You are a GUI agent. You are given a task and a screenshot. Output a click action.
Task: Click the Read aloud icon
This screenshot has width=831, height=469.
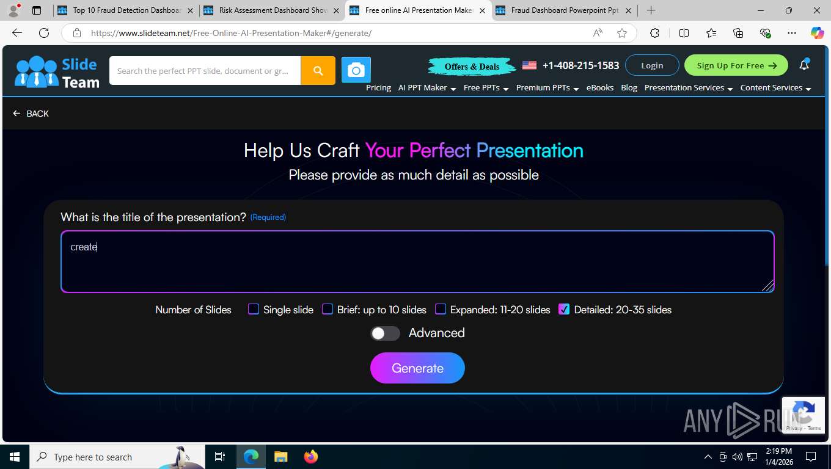pyautogui.click(x=598, y=33)
